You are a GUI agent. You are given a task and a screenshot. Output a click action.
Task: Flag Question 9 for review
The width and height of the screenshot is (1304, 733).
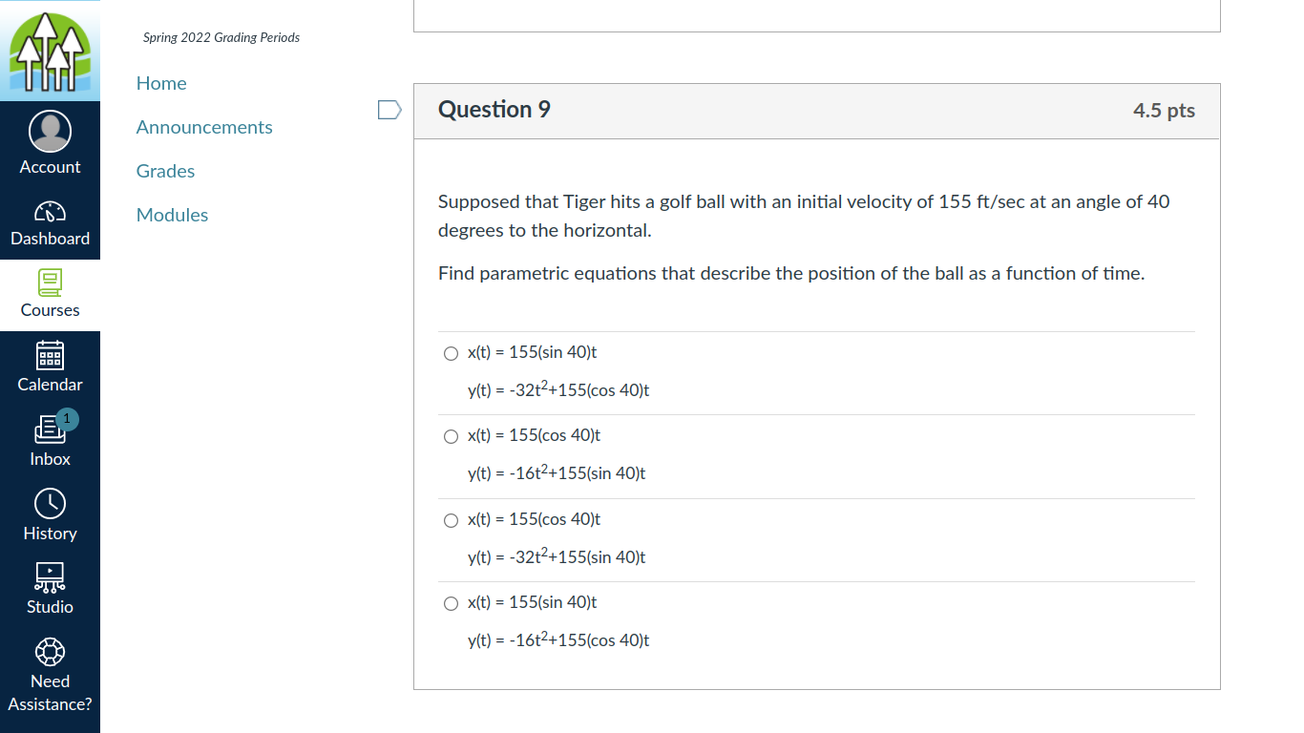coord(389,109)
